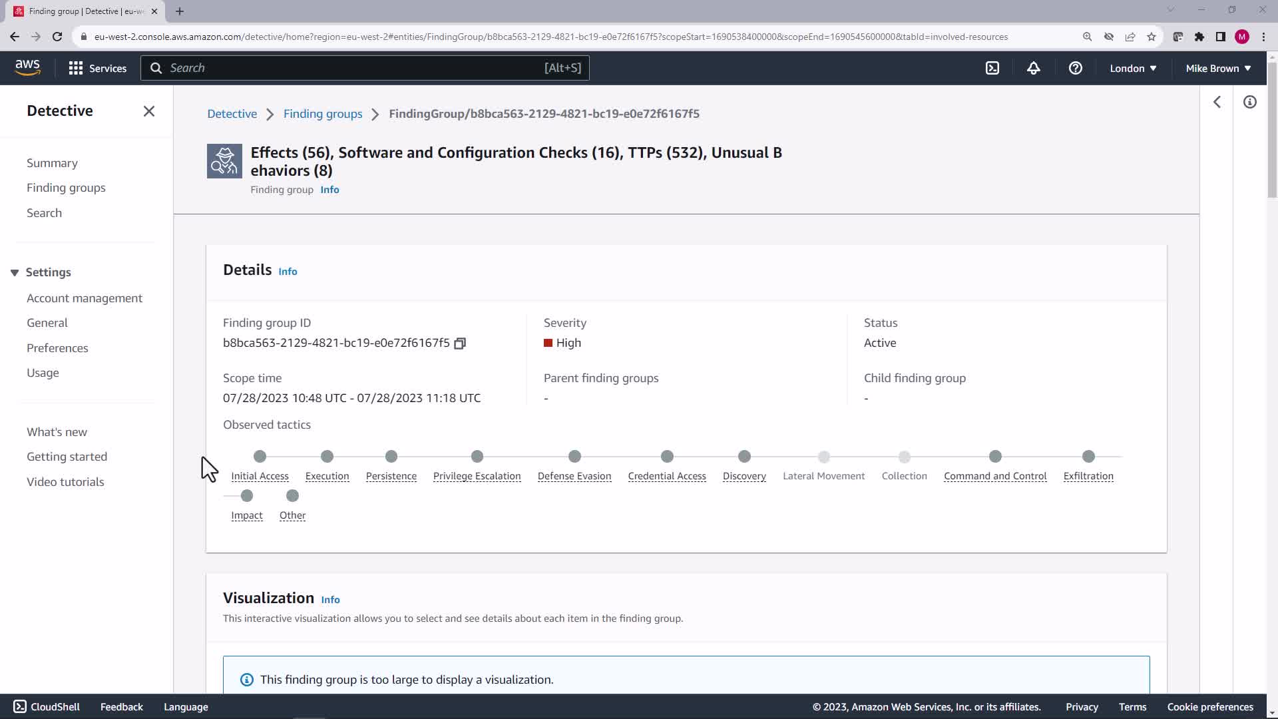Copy the finding group ID
Viewport: 1278px width, 719px height.
point(460,344)
